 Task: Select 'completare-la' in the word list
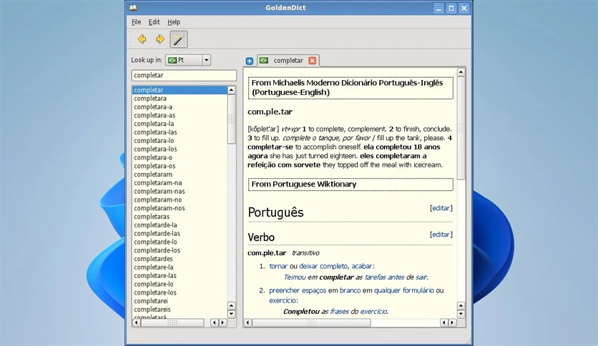[x=180, y=267]
